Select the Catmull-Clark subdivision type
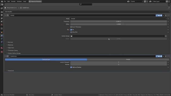The image size is (171, 96). click(46, 59)
